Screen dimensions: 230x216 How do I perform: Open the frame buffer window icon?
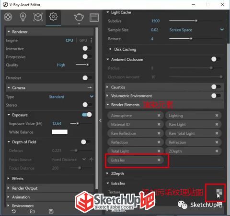click(x=94, y=17)
